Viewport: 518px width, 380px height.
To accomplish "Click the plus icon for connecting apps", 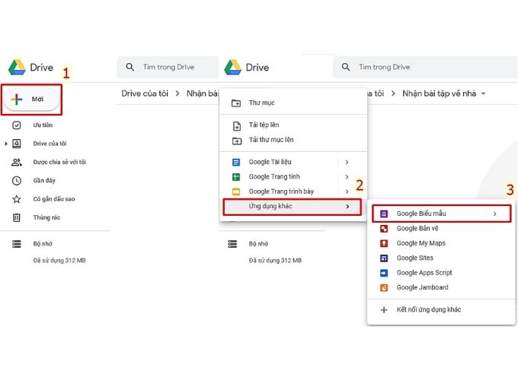I will (384, 310).
